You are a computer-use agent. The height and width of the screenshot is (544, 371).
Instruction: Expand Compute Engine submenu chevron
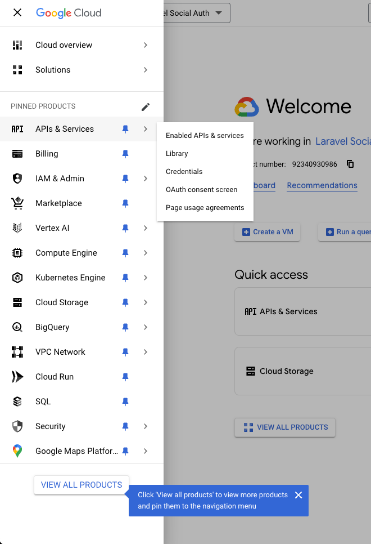146,253
